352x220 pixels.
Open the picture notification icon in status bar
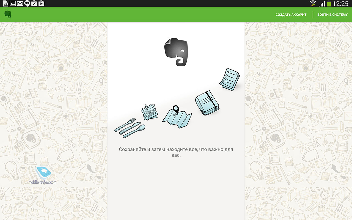pyautogui.click(x=13, y=4)
